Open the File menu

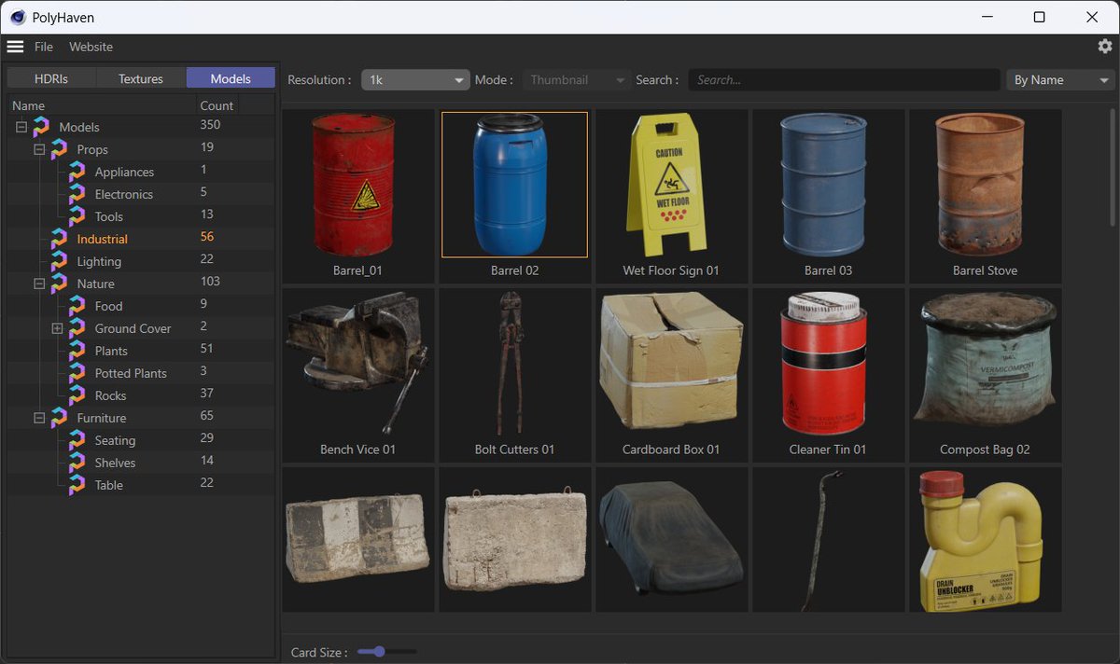(x=44, y=47)
